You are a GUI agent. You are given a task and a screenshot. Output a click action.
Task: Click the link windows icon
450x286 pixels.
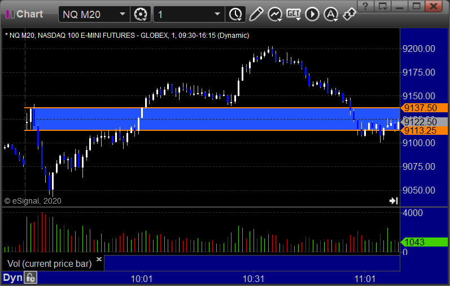[x=349, y=14]
